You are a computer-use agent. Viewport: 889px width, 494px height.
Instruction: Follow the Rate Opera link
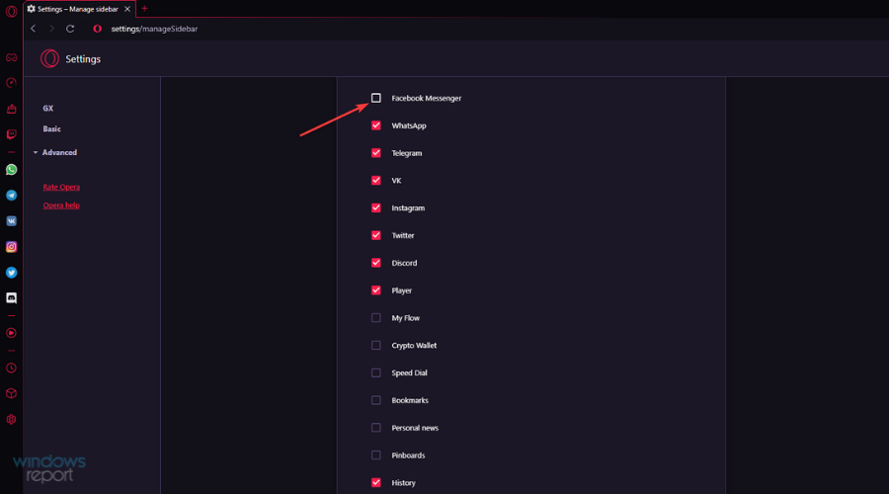61,187
